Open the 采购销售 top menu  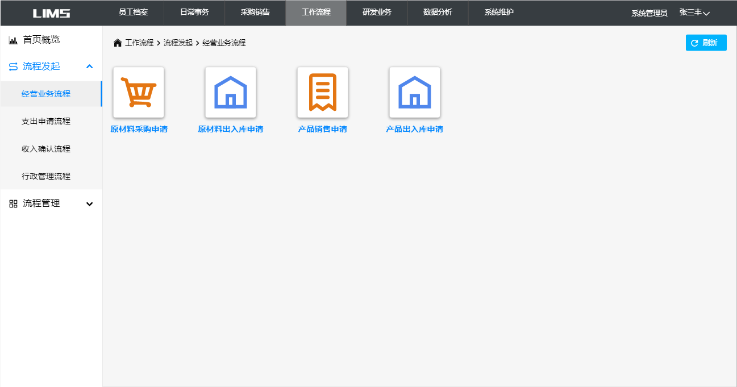[x=255, y=13]
